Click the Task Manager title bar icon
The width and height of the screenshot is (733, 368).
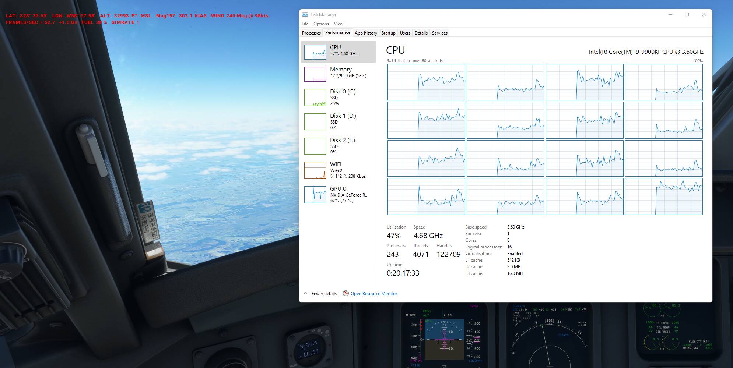305,15
